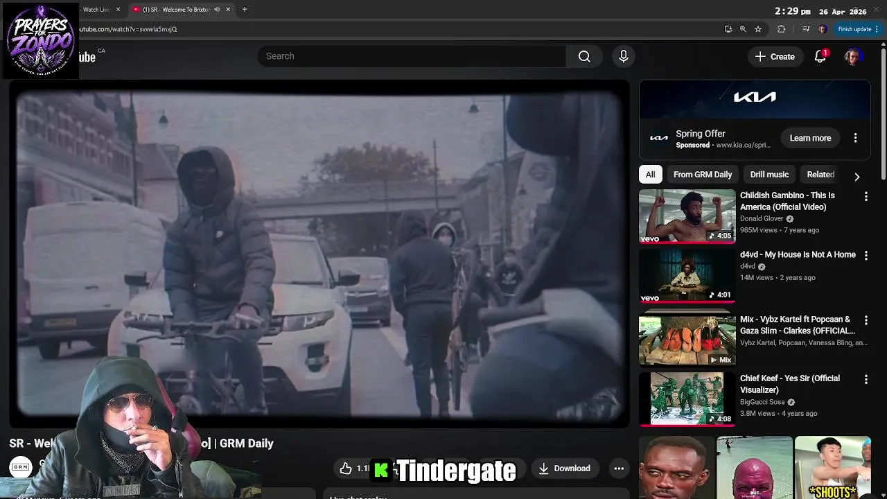Open the Shorts thumbnail labeled SHOOTS
The height and width of the screenshot is (499, 887).
(x=832, y=467)
